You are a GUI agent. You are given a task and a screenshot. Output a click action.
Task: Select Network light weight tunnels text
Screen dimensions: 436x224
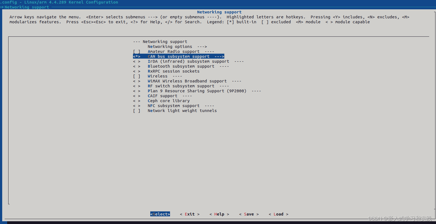[x=182, y=111]
